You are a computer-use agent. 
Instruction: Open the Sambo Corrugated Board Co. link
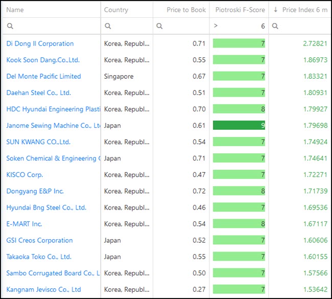point(53,273)
